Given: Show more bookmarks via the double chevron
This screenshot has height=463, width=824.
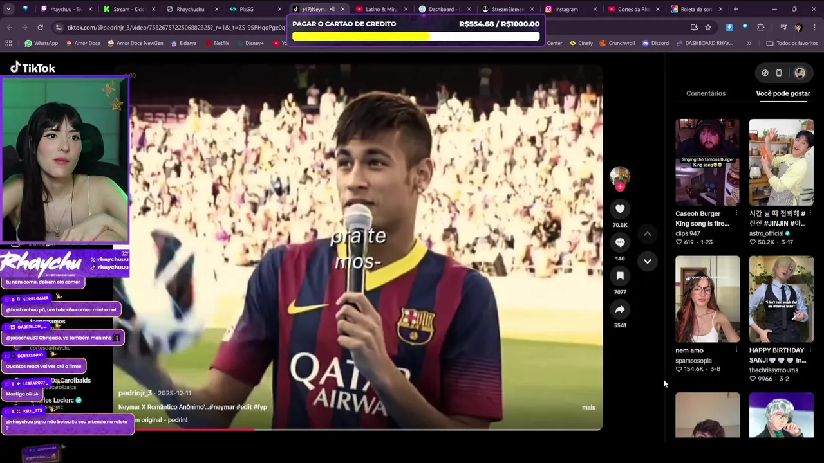Looking at the screenshot, I should pyautogui.click(x=749, y=43).
